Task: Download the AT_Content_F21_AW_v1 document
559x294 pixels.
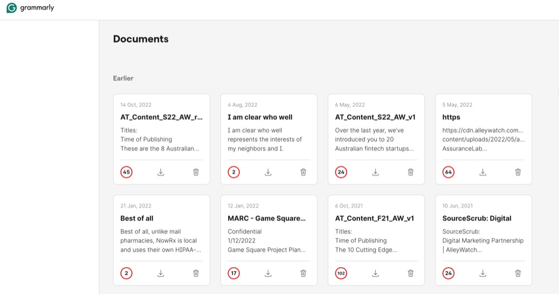Action: pos(376,273)
